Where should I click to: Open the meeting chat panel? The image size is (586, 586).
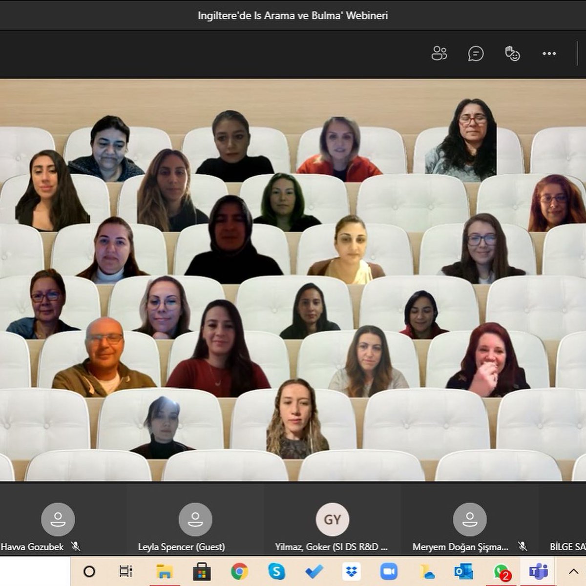click(475, 54)
